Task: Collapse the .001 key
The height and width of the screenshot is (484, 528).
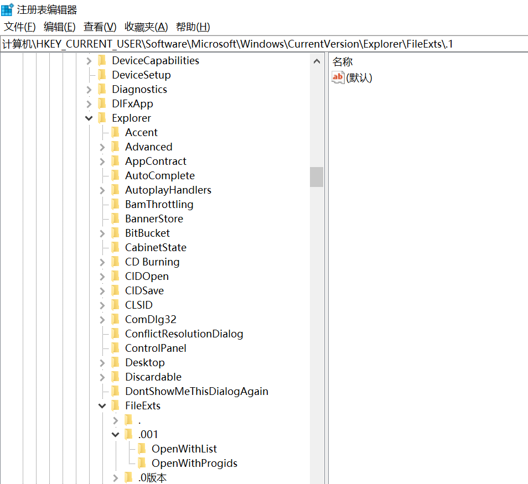Action: click(116, 435)
